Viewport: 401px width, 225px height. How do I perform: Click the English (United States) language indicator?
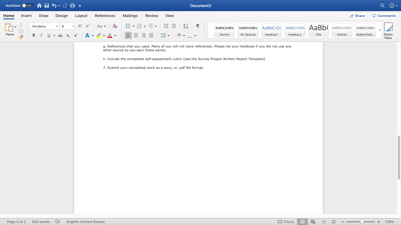pyautogui.click(x=85, y=222)
